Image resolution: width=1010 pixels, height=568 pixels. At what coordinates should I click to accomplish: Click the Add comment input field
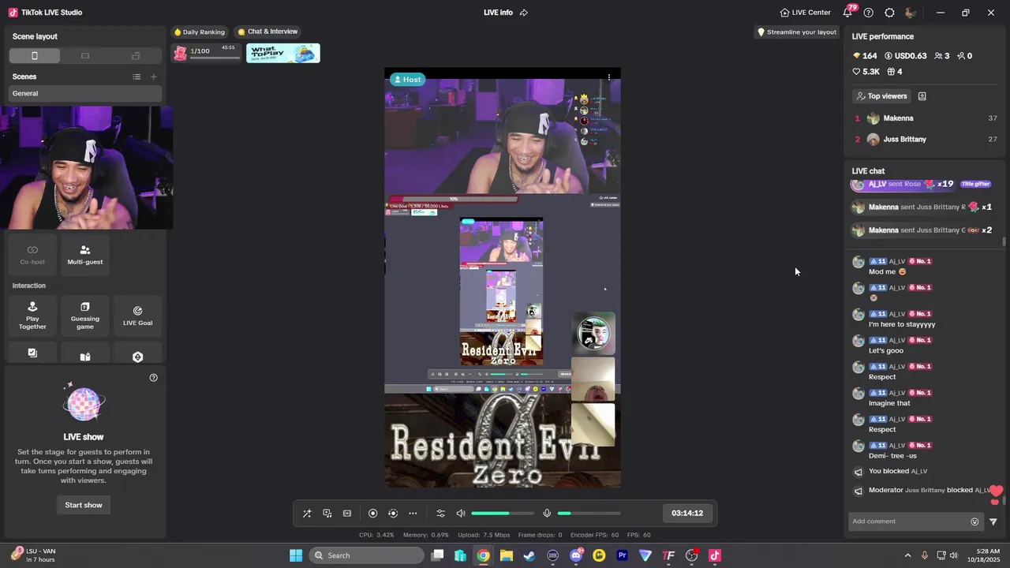[x=909, y=521]
